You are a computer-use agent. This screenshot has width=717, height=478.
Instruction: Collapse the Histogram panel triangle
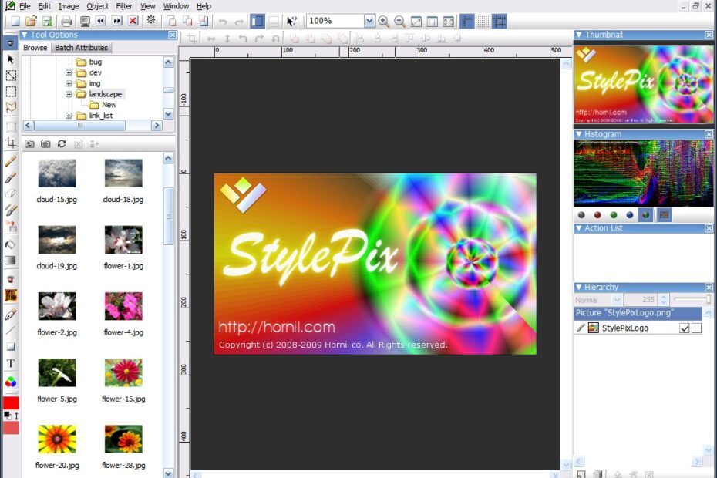click(x=579, y=134)
